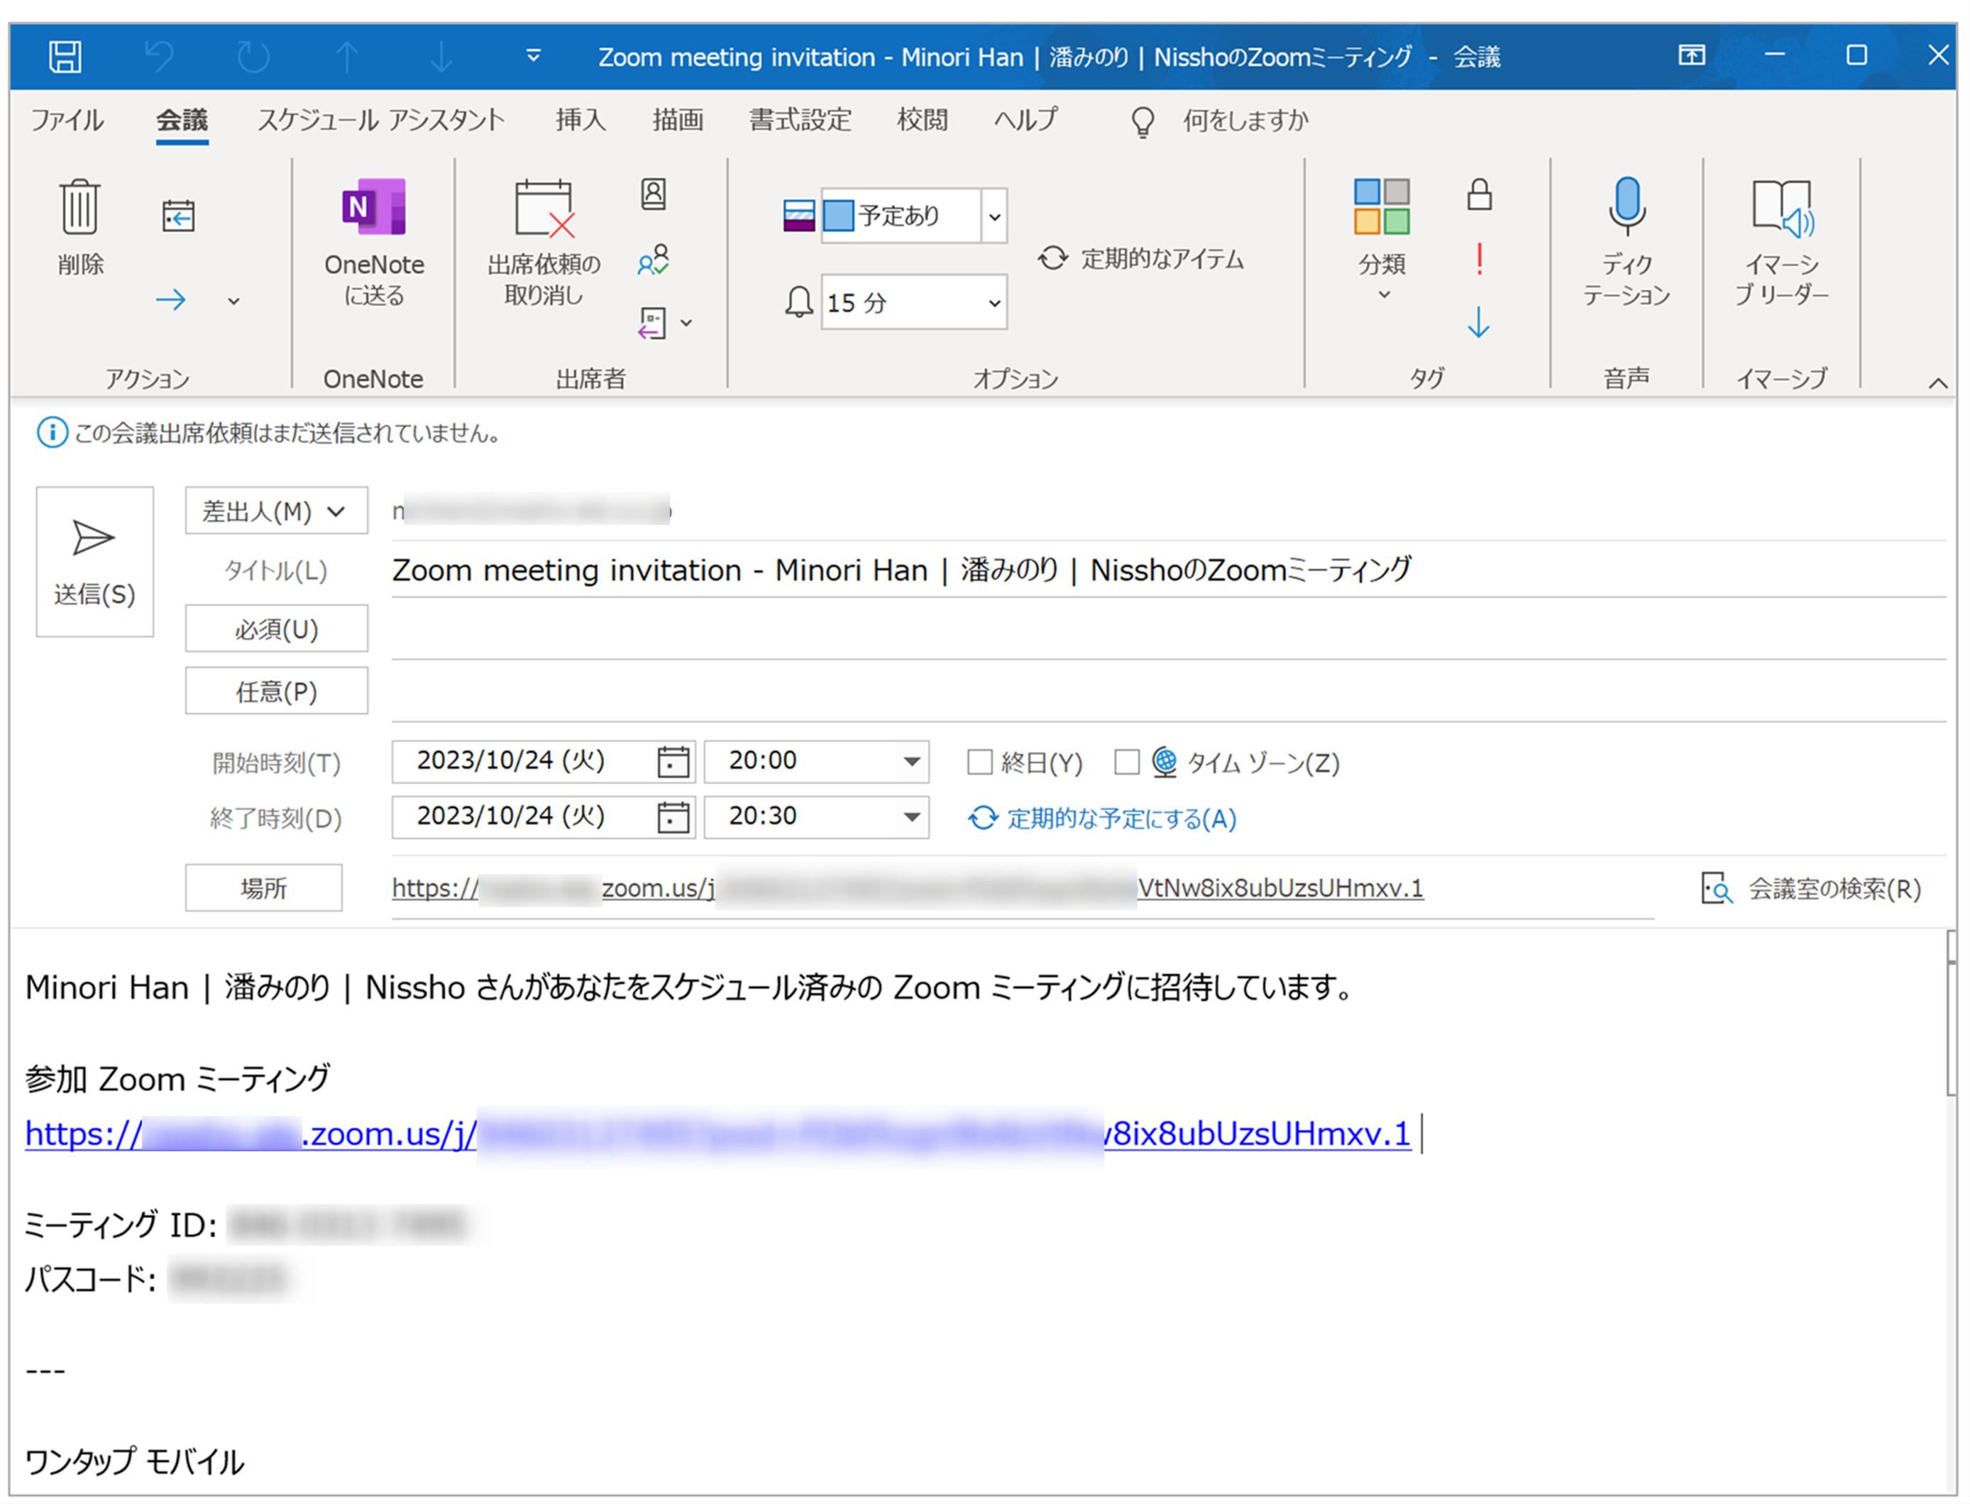Click the ワンタップ モバイル text
This screenshot has width=1970, height=1504.
point(134,1461)
